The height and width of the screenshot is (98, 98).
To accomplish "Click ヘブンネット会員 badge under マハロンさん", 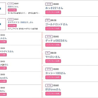I will point(53,61).
